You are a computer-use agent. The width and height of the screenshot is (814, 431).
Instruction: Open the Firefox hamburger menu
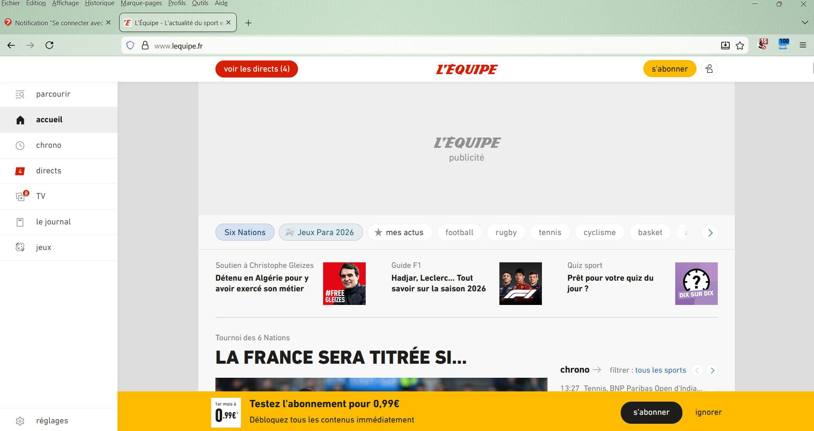(803, 45)
